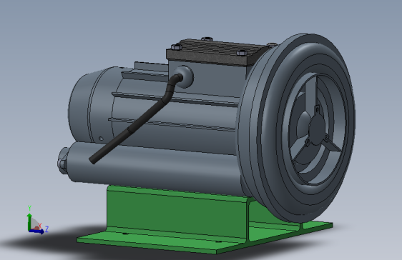Click the green Y axis of triad

(x=29, y=222)
